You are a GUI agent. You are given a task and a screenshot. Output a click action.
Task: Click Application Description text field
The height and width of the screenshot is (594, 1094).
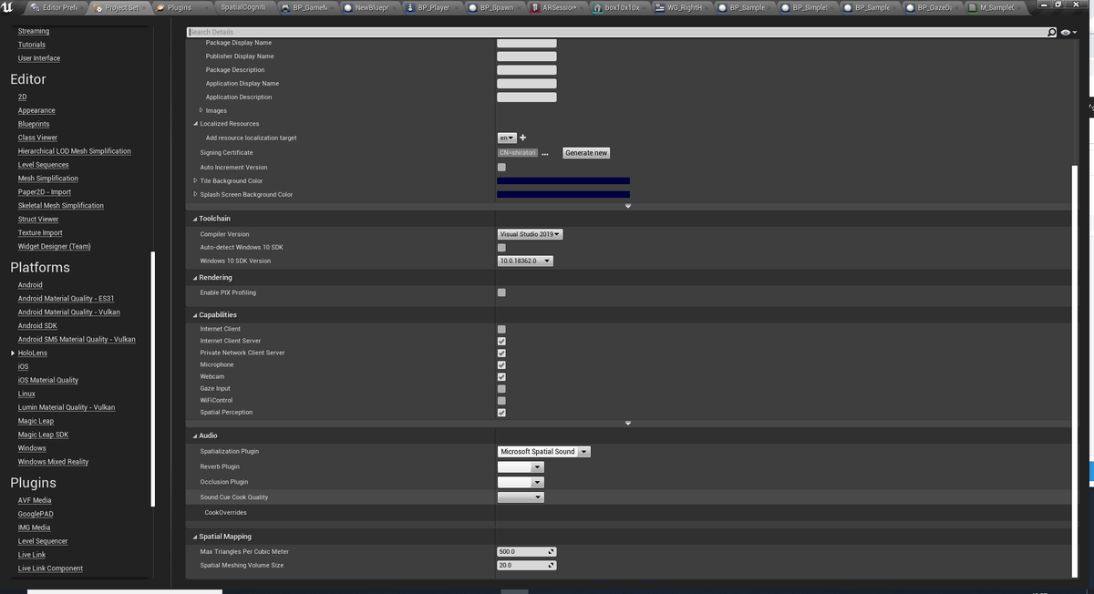(x=526, y=97)
